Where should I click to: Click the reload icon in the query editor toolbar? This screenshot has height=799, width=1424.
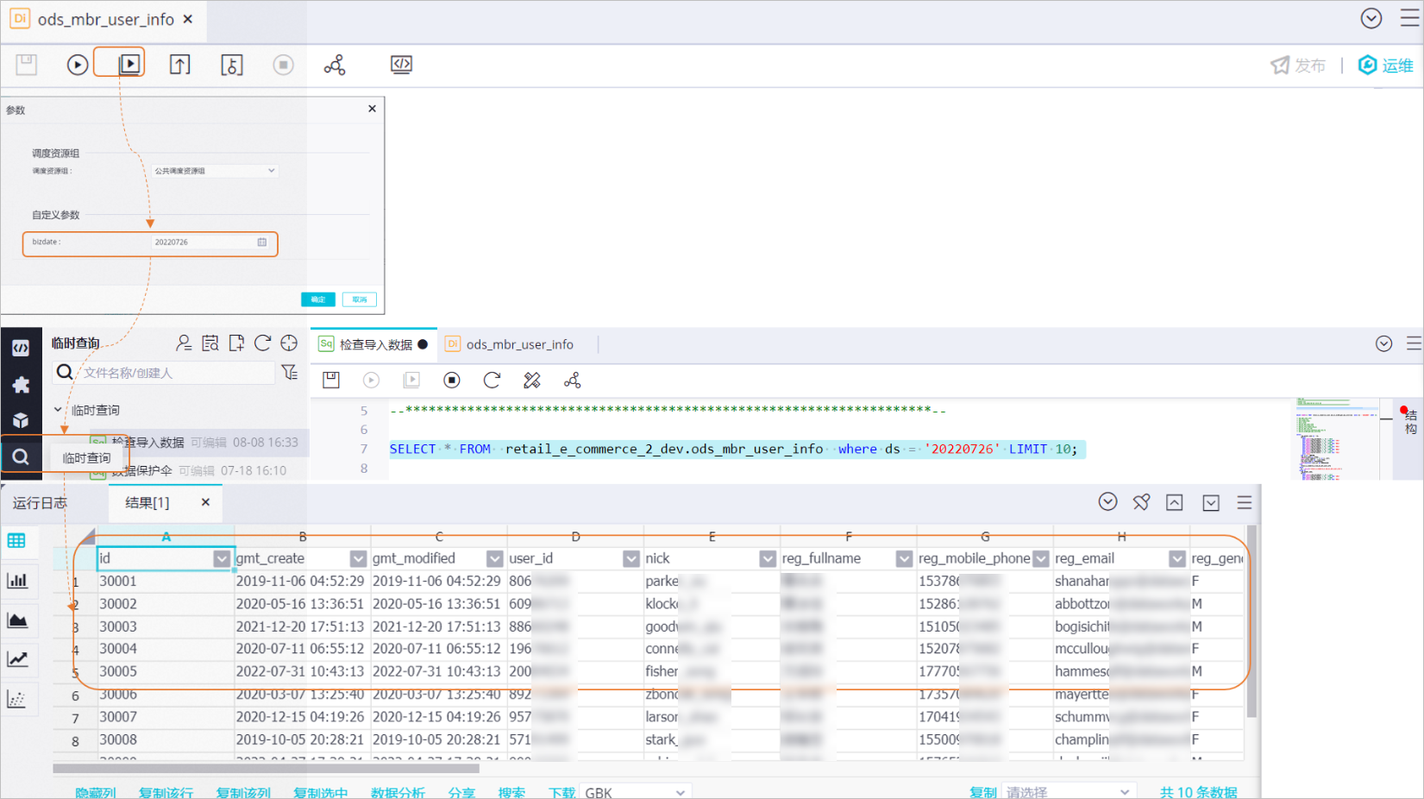[492, 380]
